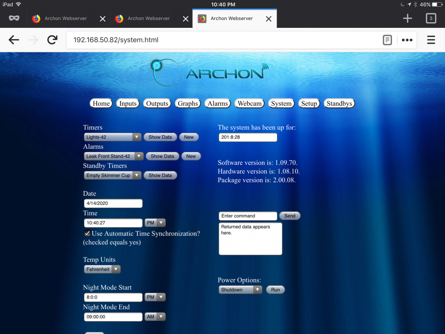Click the Night Mode End time field

(113, 317)
